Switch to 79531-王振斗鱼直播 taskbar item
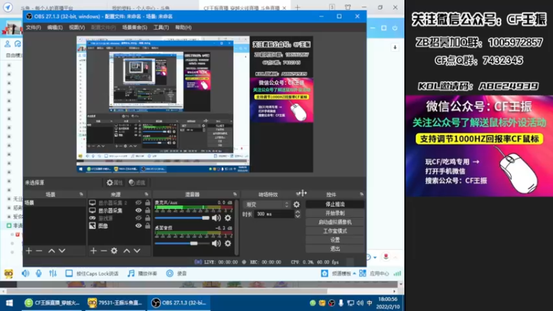The height and width of the screenshot is (311, 553). coord(115,303)
